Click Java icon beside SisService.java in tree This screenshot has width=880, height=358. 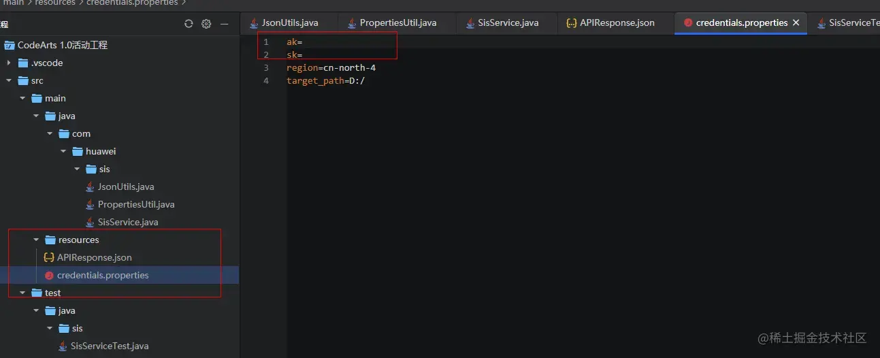91,223
